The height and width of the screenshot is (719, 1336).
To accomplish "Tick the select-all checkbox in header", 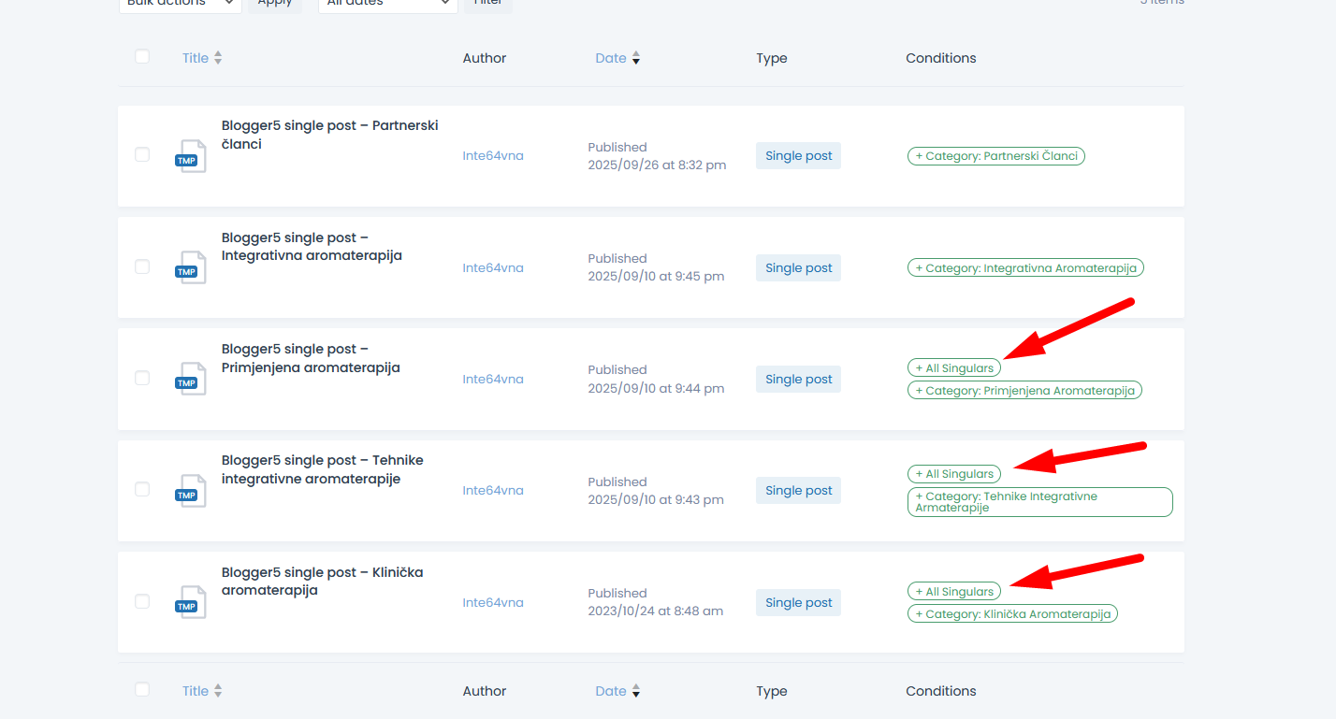I will 142,57.
